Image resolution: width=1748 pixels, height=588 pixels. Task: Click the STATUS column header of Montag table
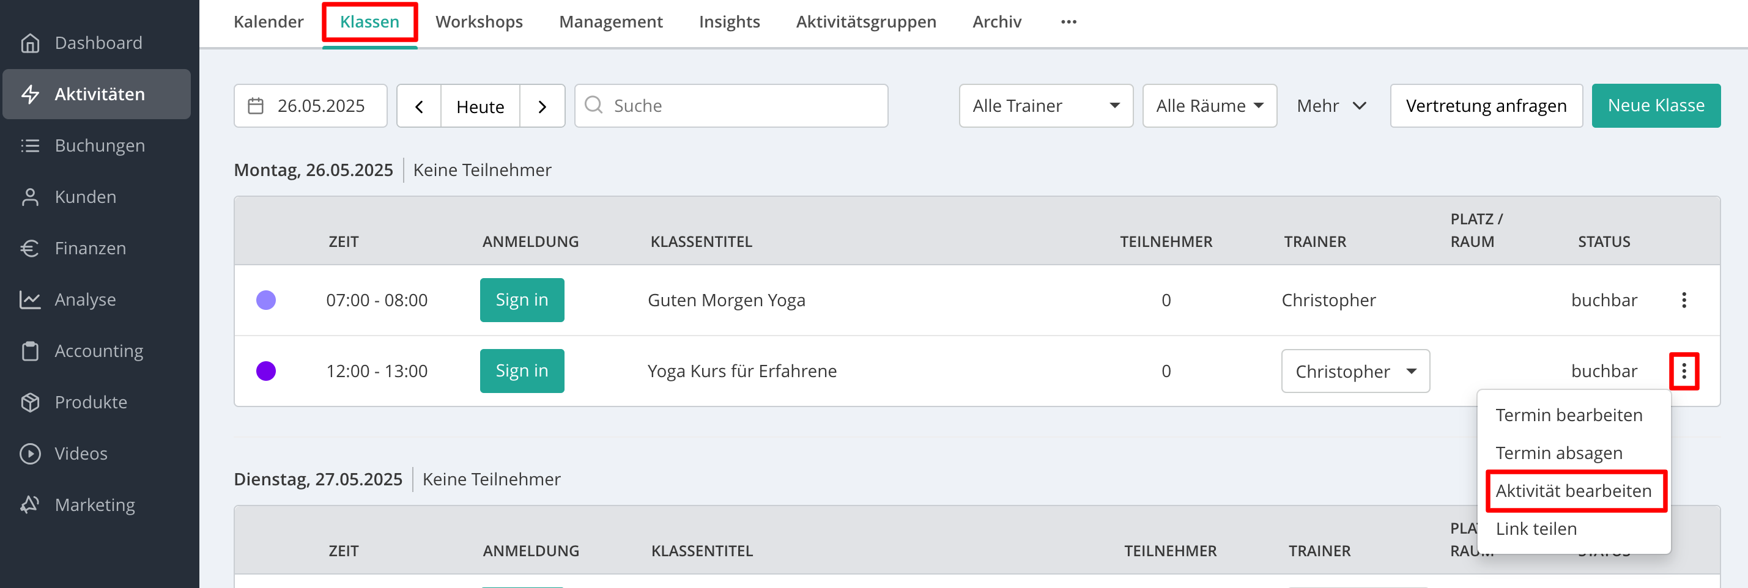1604,241
